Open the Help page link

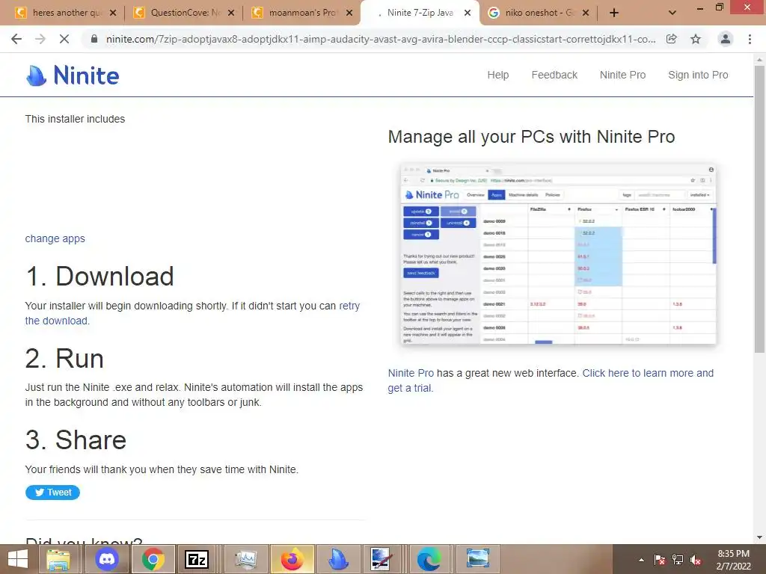pyautogui.click(x=497, y=75)
